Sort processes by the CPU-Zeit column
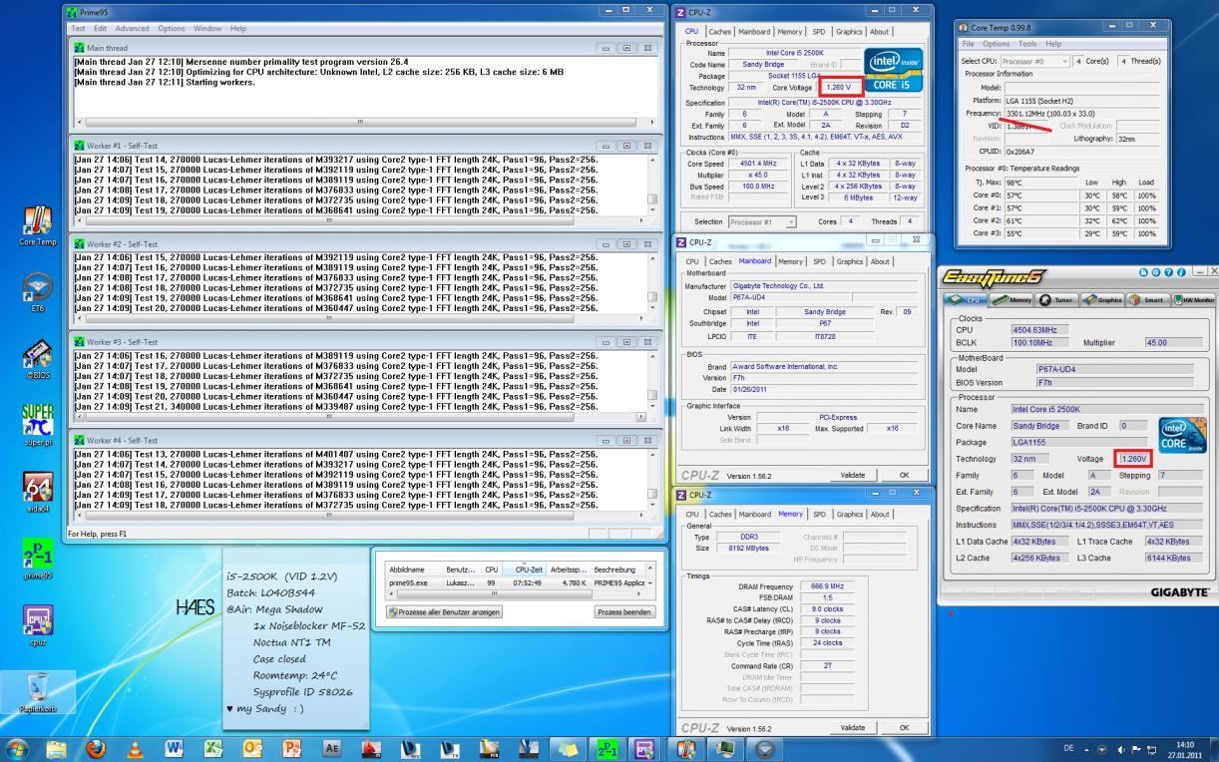1219x762 pixels. (x=525, y=570)
